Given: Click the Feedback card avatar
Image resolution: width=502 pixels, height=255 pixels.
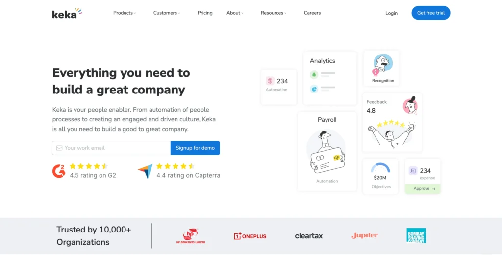Looking at the screenshot, I should coord(410,105).
